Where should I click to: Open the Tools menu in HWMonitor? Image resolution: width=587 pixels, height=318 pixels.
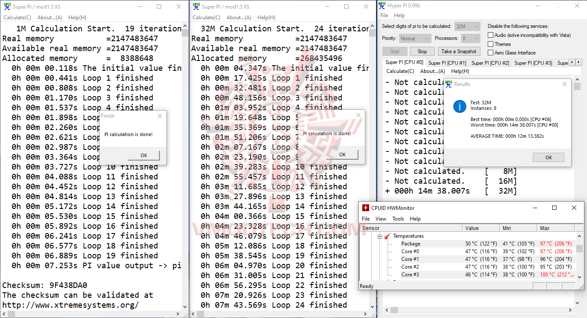pyautogui.click(x=398, y=219)
